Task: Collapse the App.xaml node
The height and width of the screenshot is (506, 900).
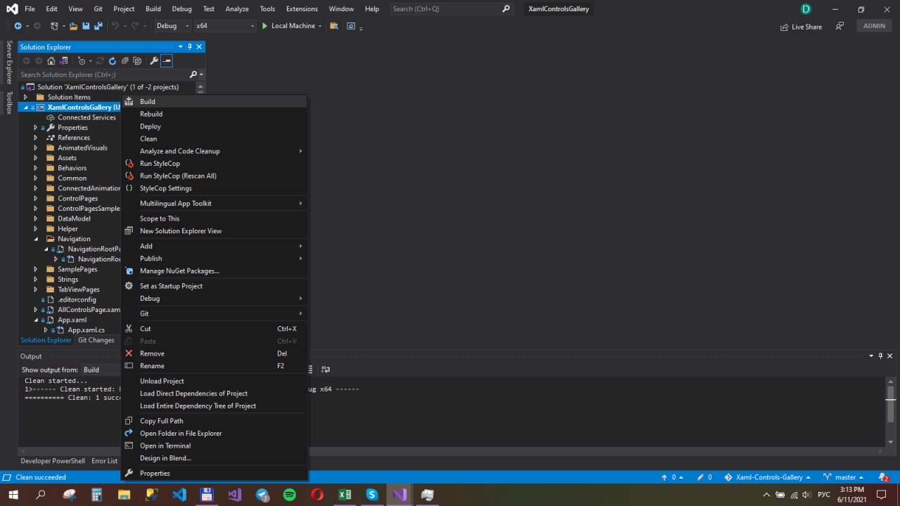Action: coord(36,320)
